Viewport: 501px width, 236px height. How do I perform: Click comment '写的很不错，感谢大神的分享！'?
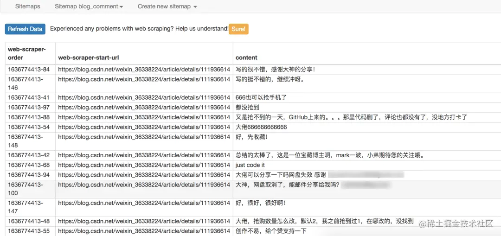point(275,69)
